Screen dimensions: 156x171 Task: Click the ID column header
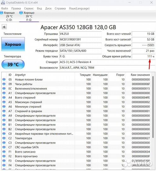pos(10,75)
